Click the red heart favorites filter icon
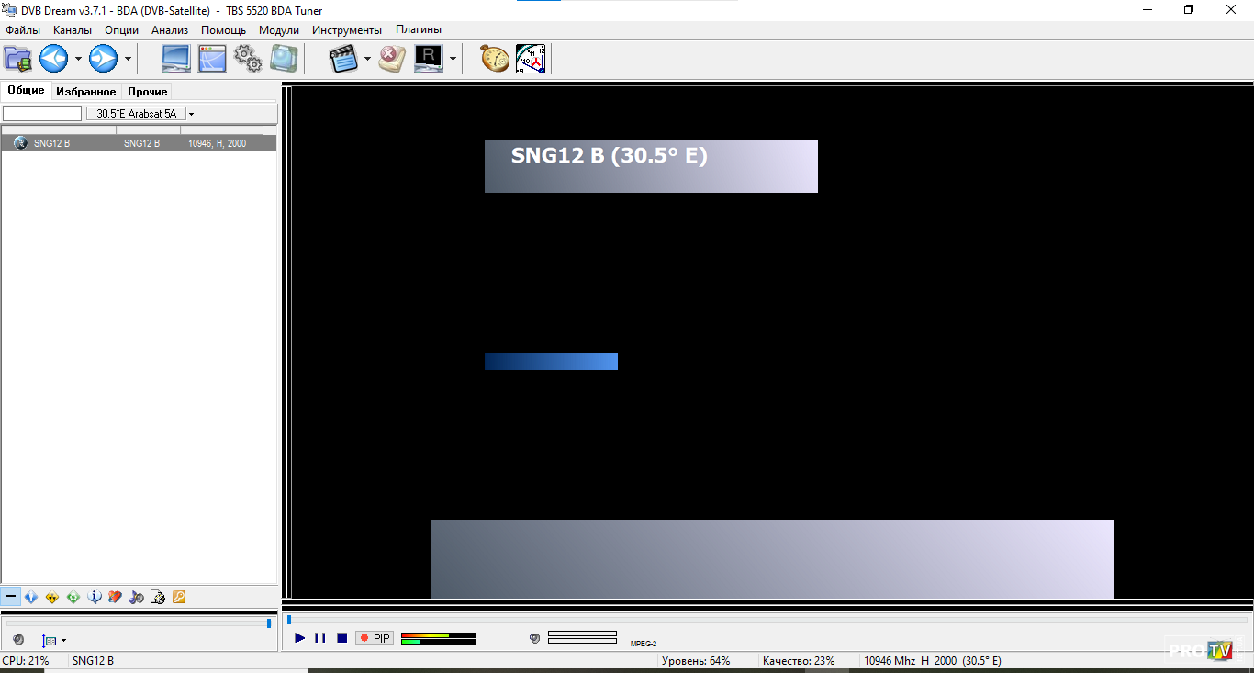1254x673 pixels. point(116,598)
